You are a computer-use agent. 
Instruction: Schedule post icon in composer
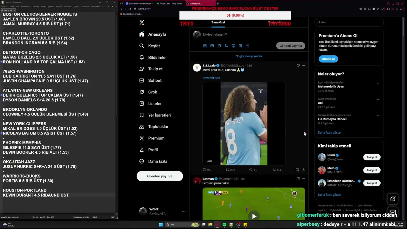click(x=240, y=46)
